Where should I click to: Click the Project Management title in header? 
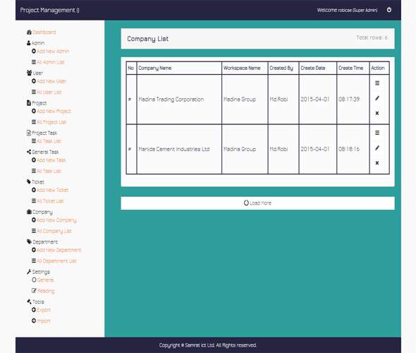[49, 10]
